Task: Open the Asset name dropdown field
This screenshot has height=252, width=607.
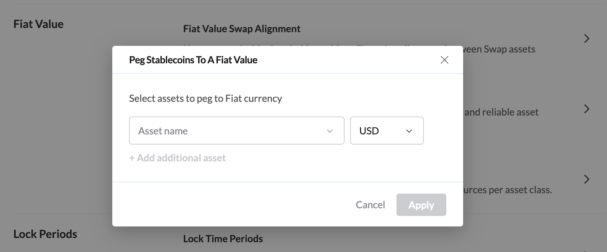Action: pos(232,131)
